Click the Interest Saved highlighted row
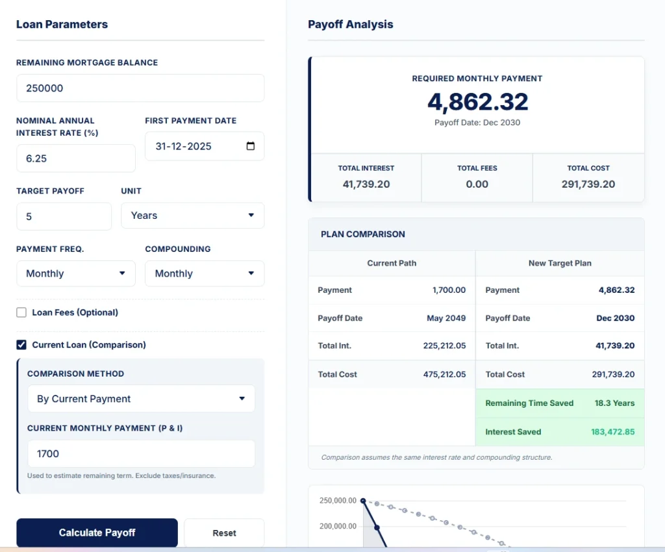This screenshot has height=552, width=665. (559, 431)
